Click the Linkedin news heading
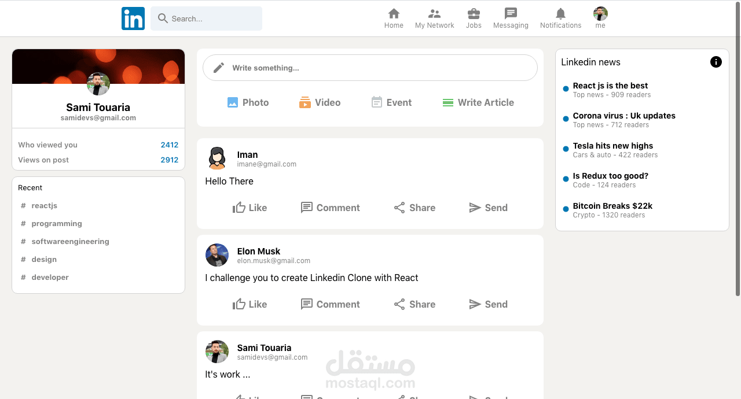Screen dimensions: 741x399 click(x=590, y=62)
